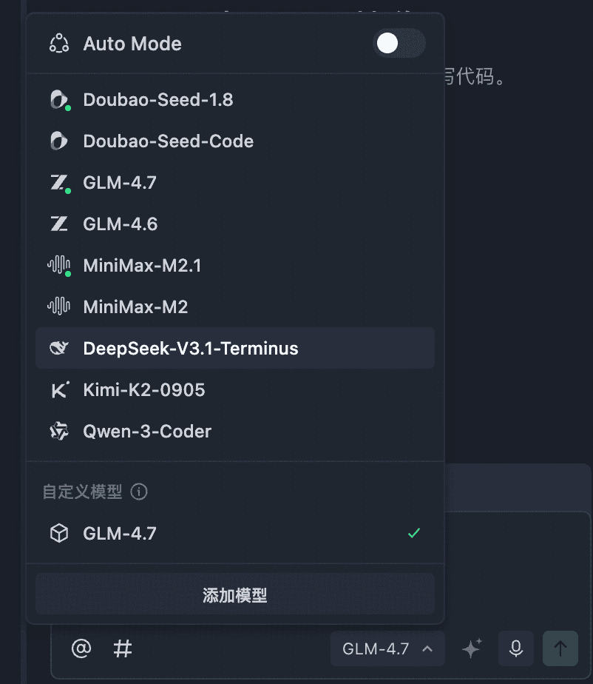Click the info icon beside 自定义模型
593x684 pixels.
(138, 492)
